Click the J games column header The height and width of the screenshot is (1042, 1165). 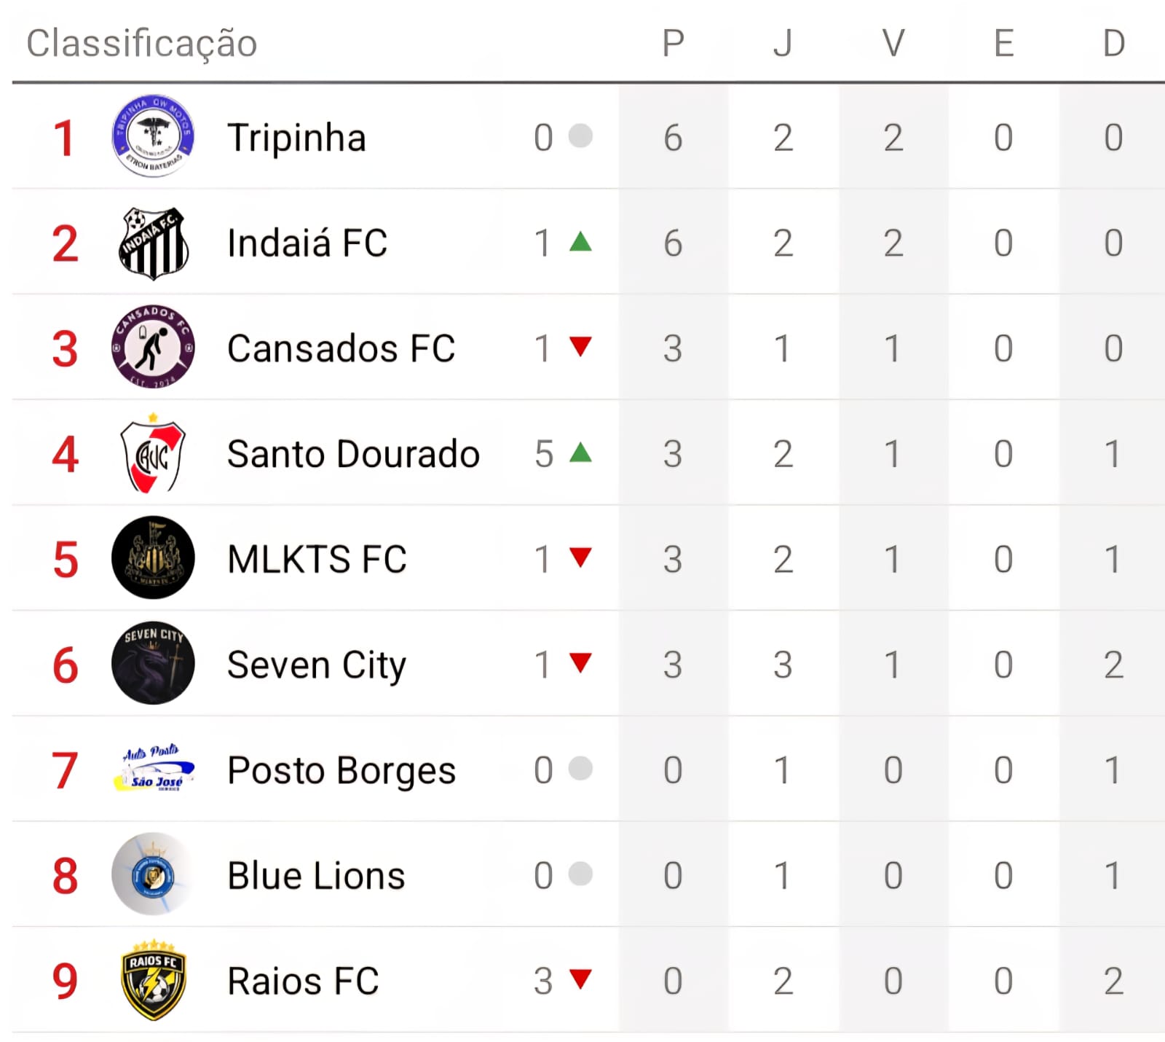point(783,43)
